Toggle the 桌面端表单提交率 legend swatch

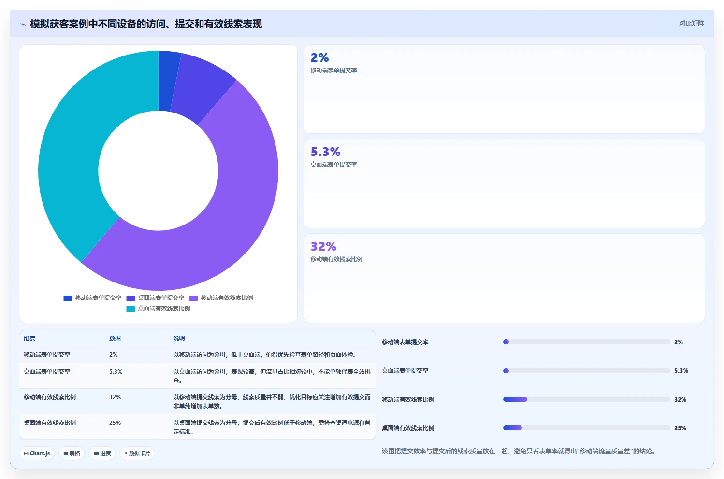[130, 298]
